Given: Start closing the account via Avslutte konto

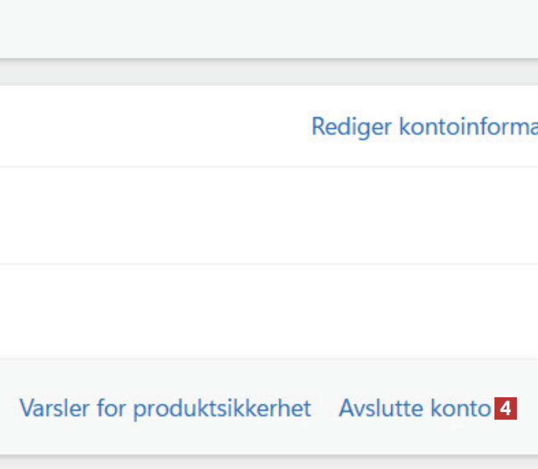Looking at the screenshot, I should tap(414, 408).
